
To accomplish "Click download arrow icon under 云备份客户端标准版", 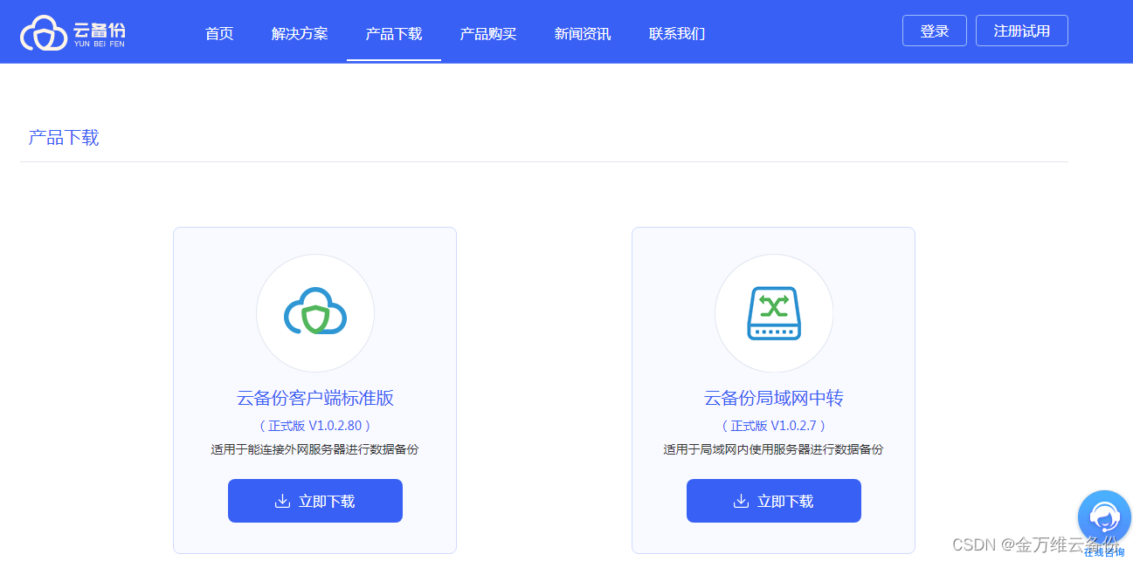I will (282, 501).
